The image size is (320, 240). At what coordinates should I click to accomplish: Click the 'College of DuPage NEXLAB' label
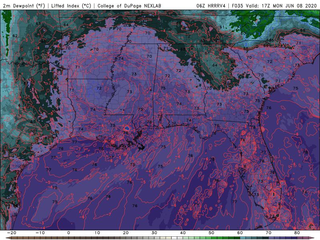tap(129, 6)
